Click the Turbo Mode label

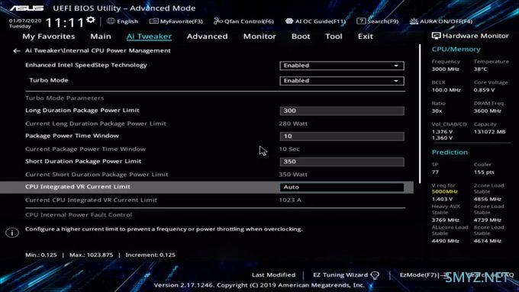tap(49, 80)
